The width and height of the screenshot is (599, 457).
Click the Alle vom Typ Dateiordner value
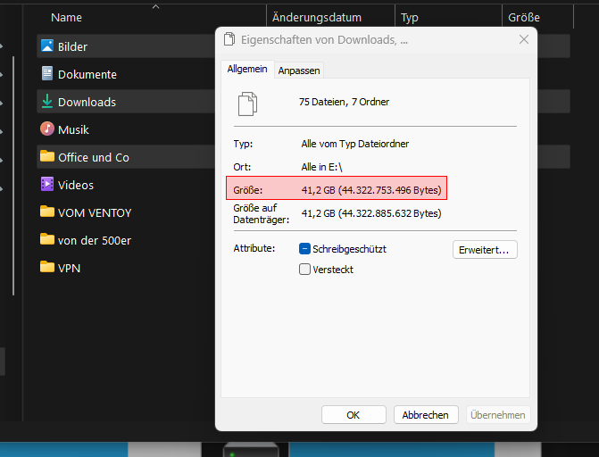(x=355, y=144)
